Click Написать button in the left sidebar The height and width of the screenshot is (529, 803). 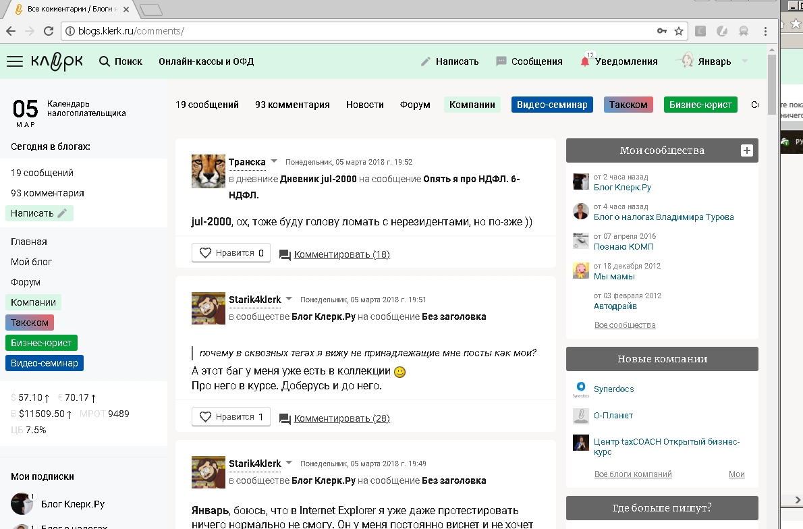coord(39,213)
